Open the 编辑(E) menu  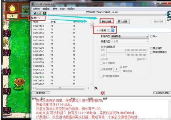point(46,9)
